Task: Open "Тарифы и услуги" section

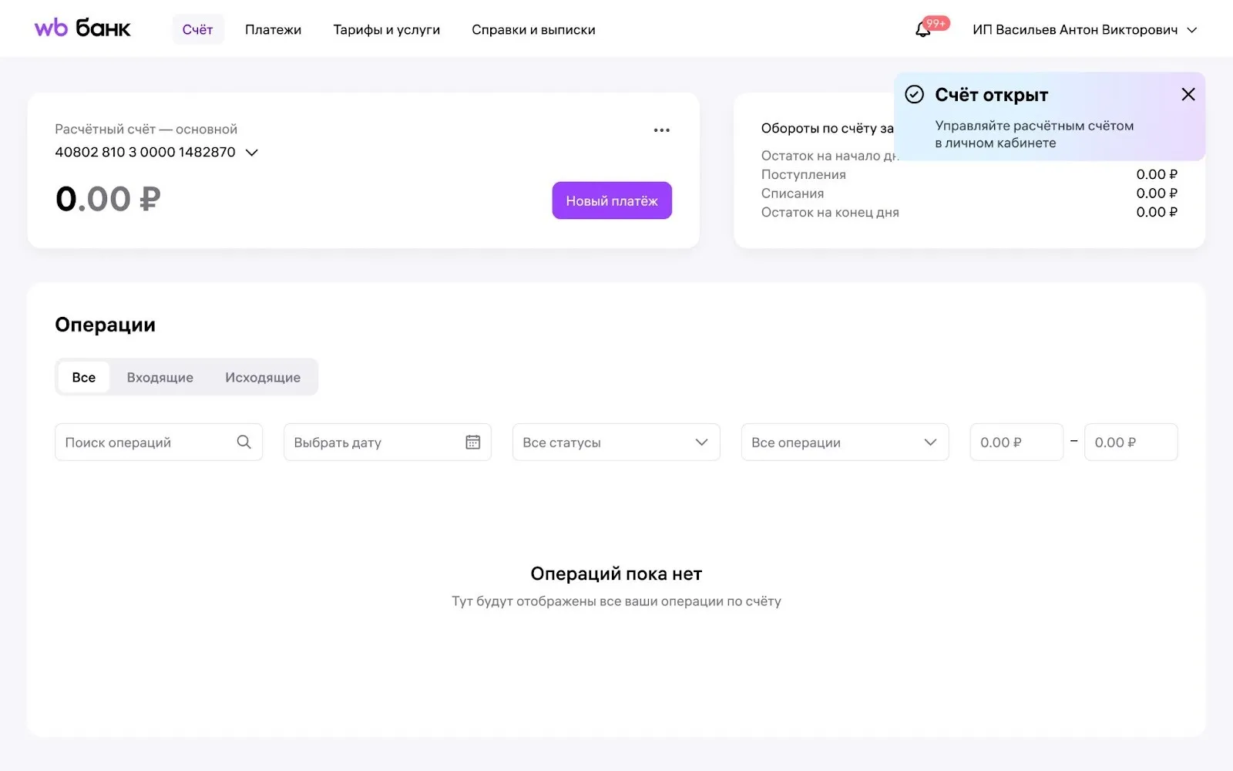Action: click(386, 30)
